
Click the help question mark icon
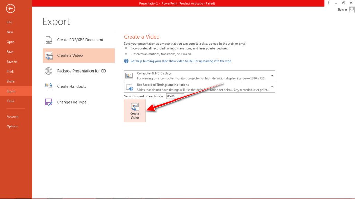coord(328,3)
